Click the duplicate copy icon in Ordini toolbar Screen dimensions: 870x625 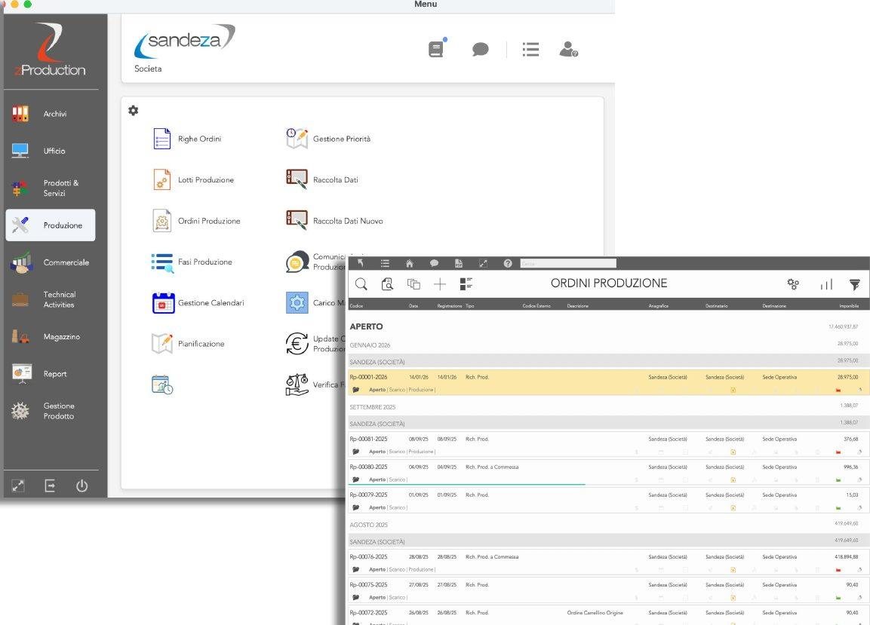[413, 284]
